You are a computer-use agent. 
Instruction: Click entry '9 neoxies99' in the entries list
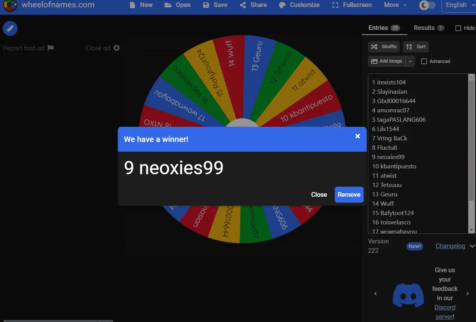[388, 157]
